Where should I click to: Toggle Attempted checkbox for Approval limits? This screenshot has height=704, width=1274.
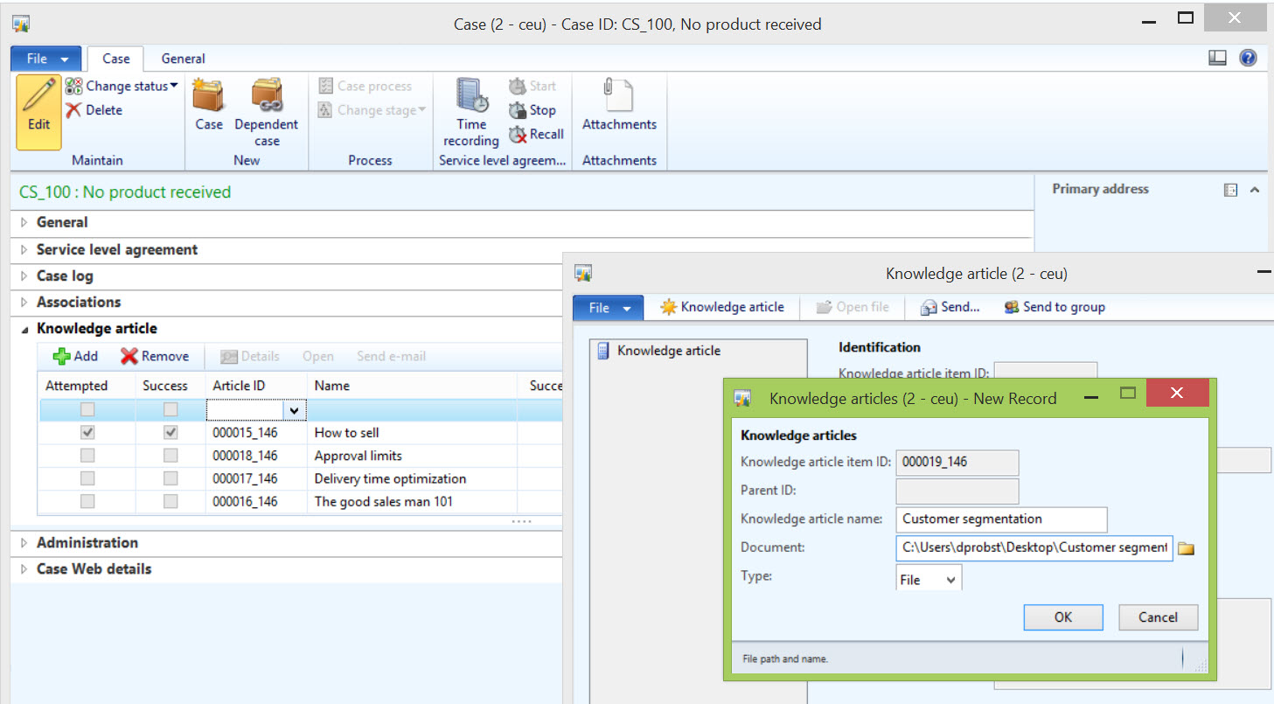click(87, 456)
